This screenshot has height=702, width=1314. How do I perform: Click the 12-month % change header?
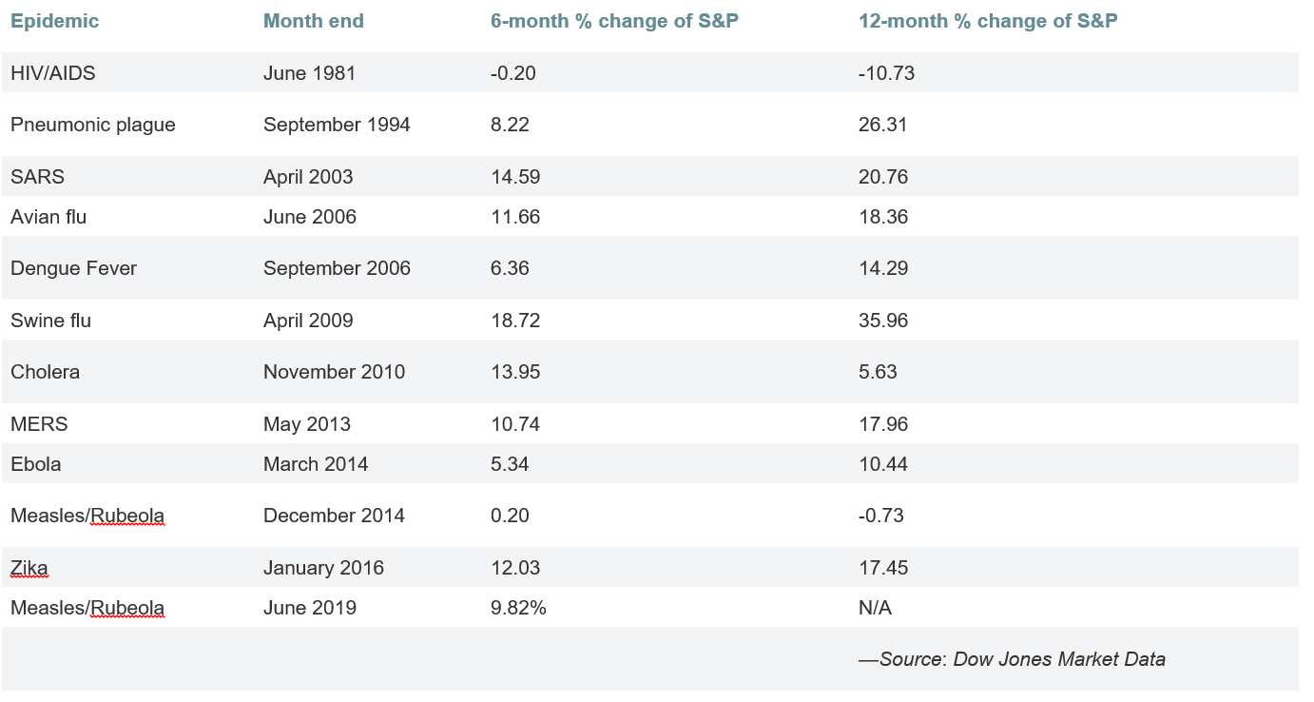(987, 21)
